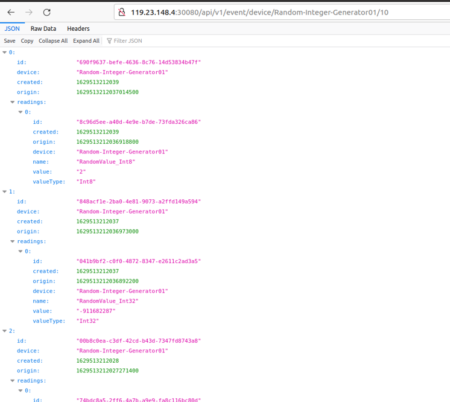Viewport: 450px width, 402px height.
Task: Go back with the browser back arrow
Action: [11, 12]
